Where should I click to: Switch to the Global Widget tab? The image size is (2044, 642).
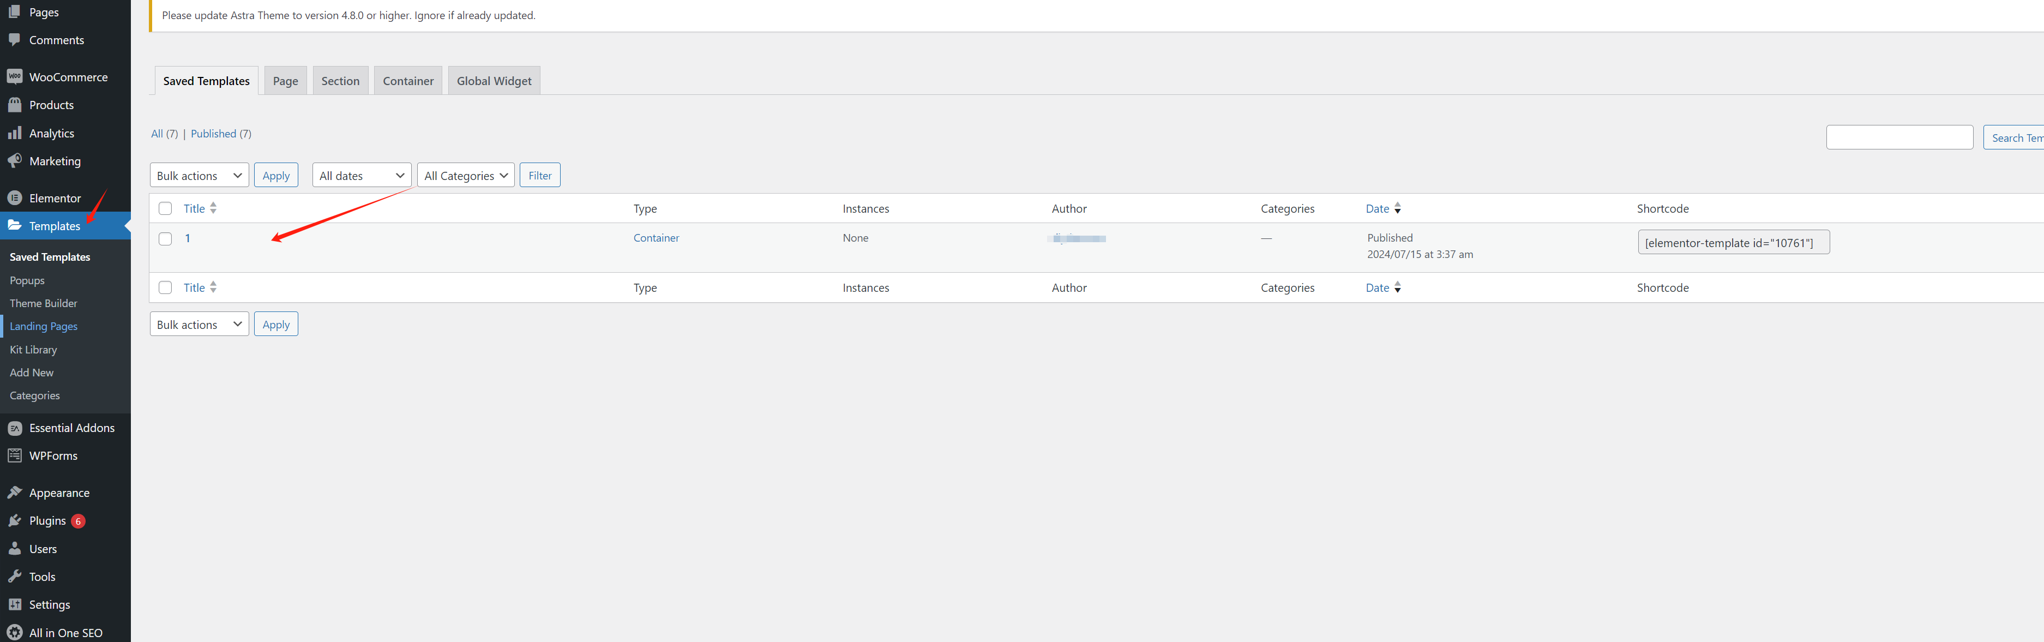coord(494,81)
